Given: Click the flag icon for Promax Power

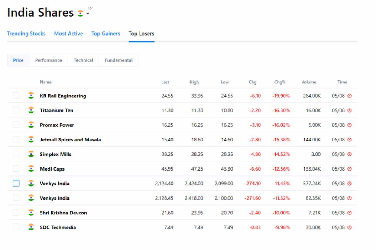Looking at the screenshot, I should click(x=31, y=125).
